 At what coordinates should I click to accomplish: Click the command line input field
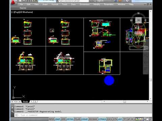pos(83,115)
